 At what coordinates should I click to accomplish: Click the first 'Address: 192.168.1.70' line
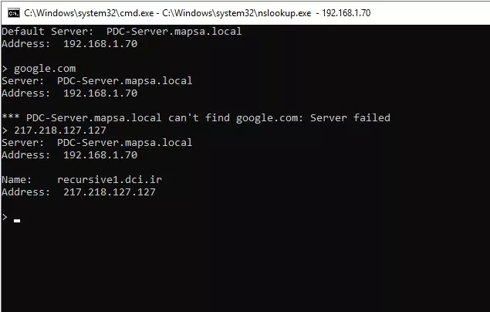tap(69, 44)
